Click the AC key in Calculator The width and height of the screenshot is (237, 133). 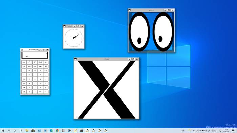pyautogui.click(x=46, y=62)
